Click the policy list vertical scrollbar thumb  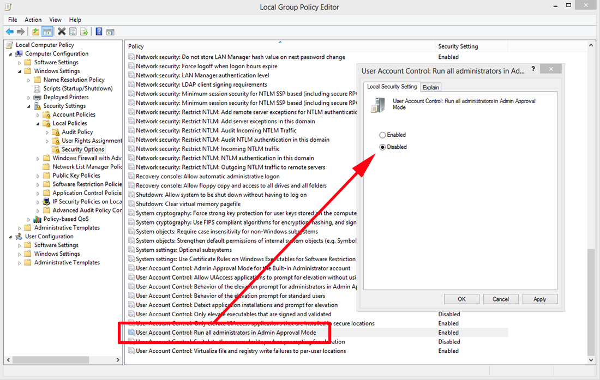coord(591,302)
